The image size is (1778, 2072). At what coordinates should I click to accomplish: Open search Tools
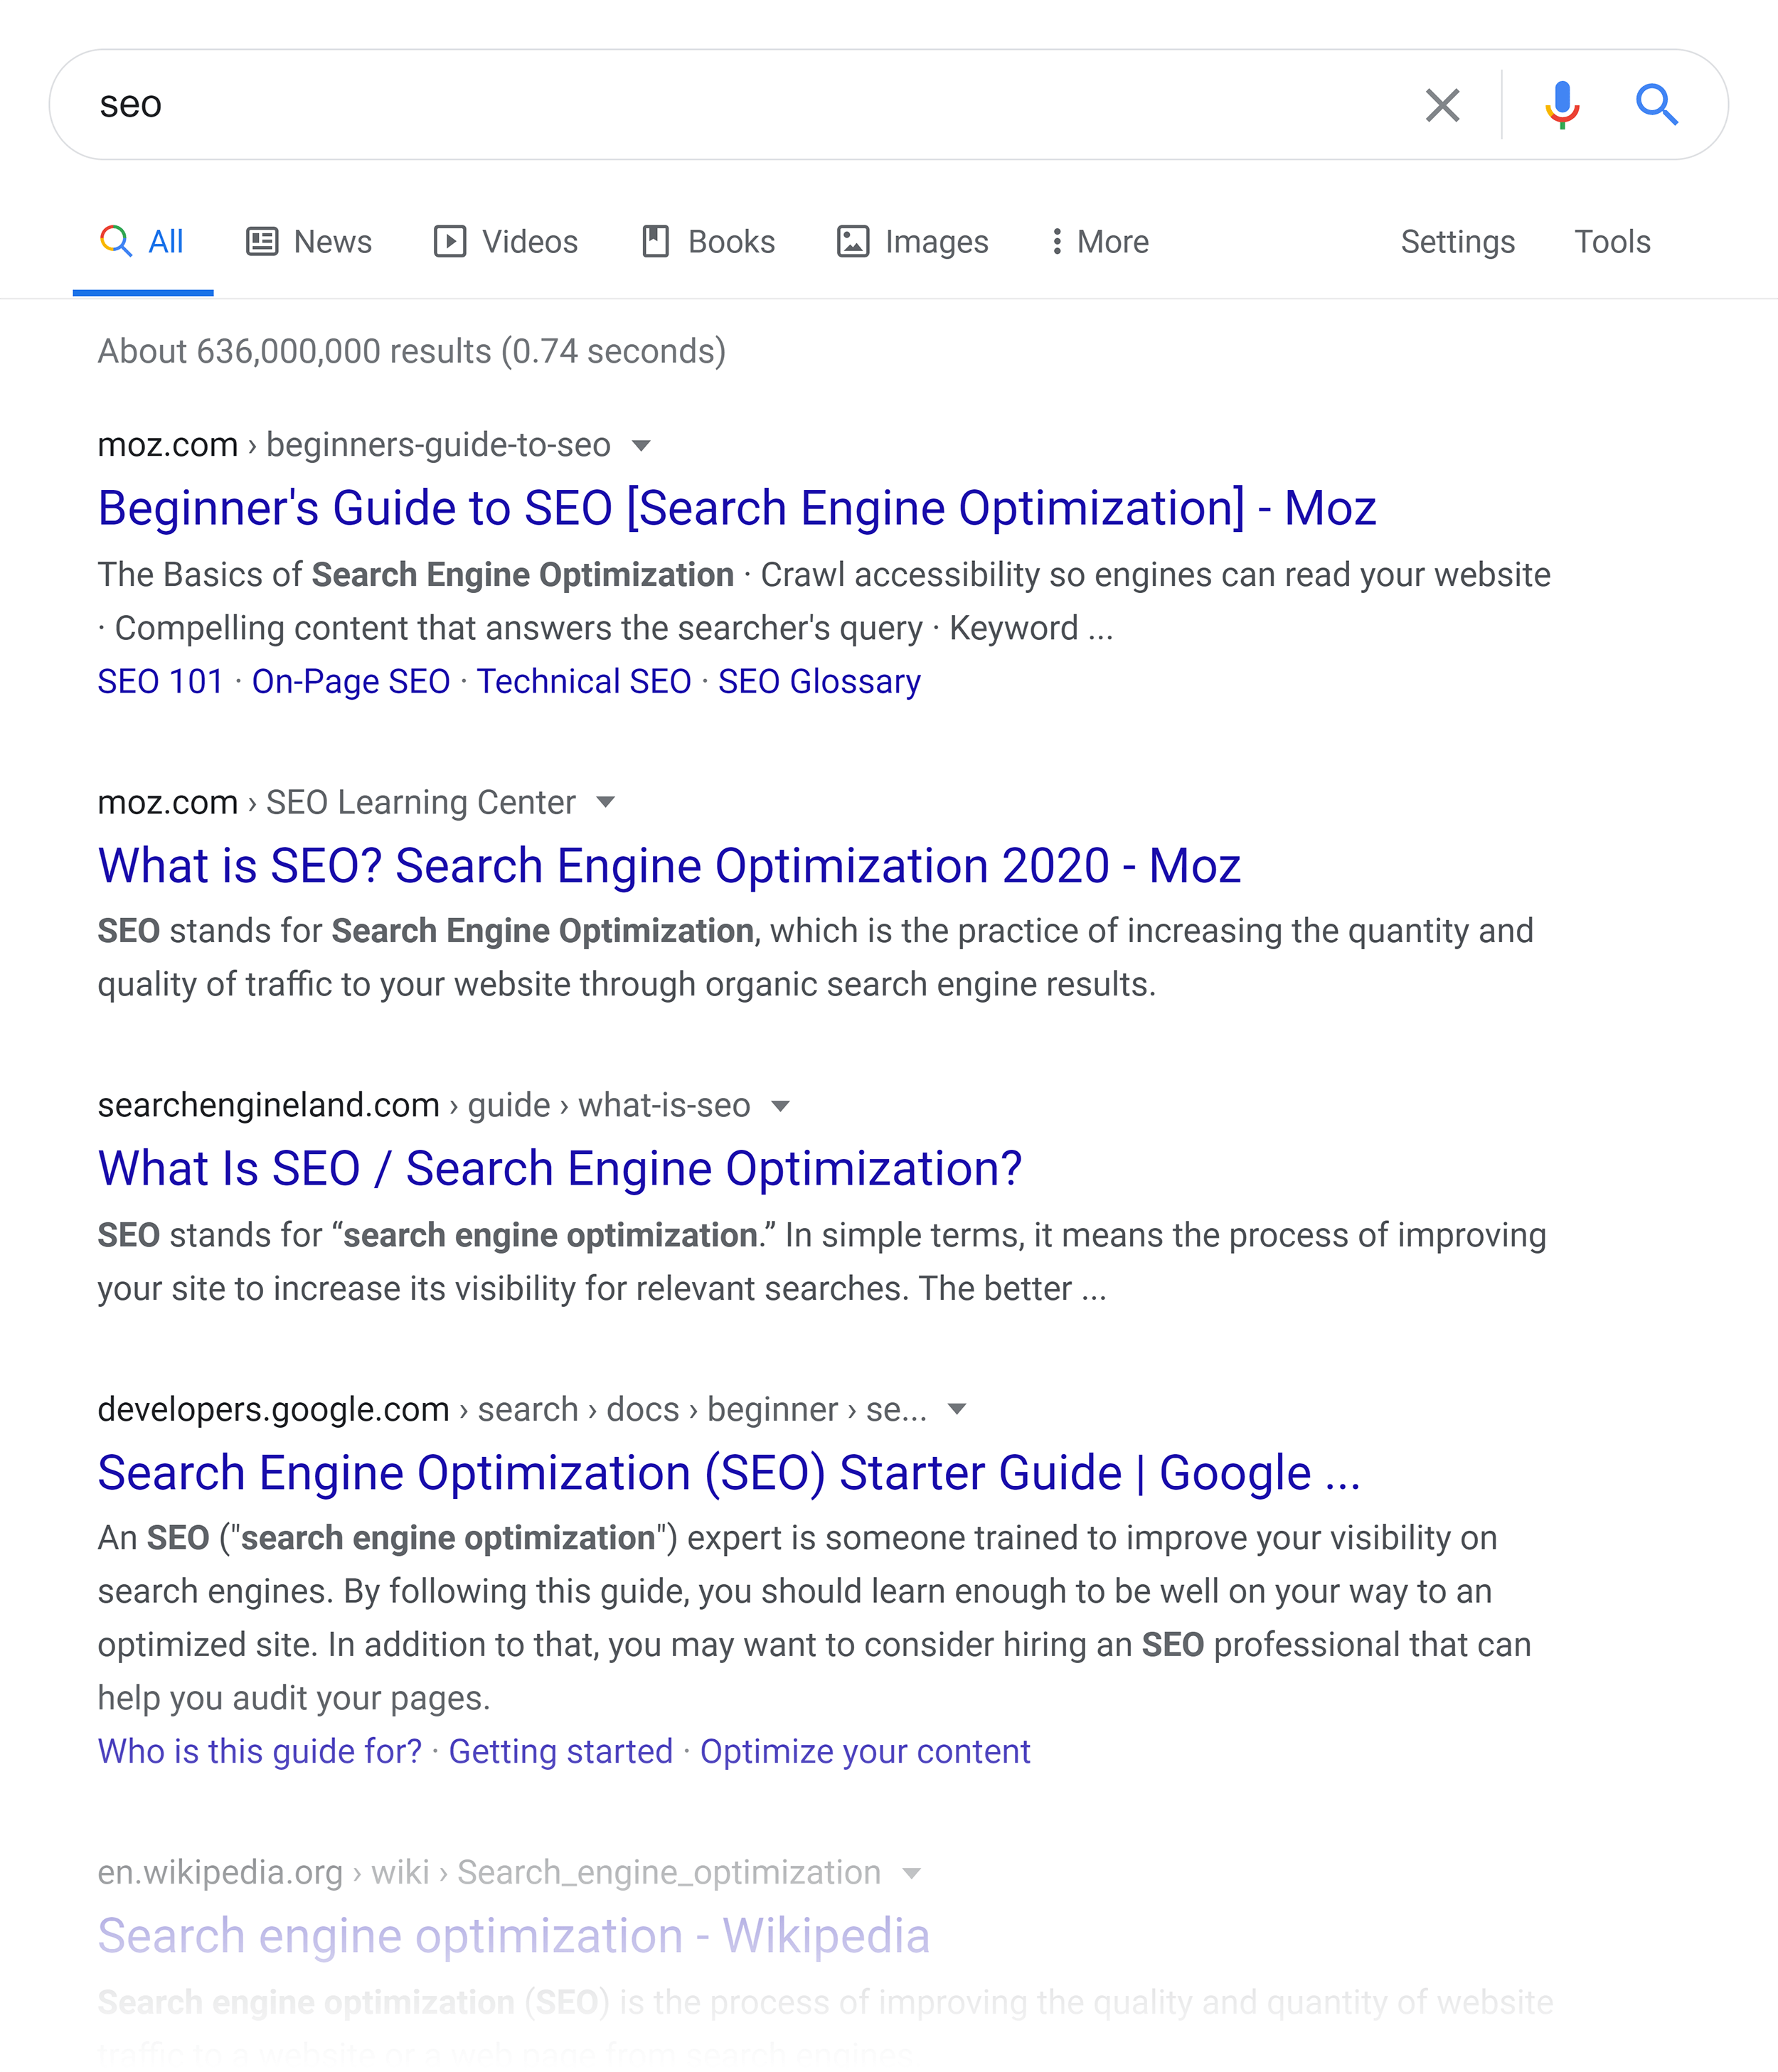[1612, 241]
